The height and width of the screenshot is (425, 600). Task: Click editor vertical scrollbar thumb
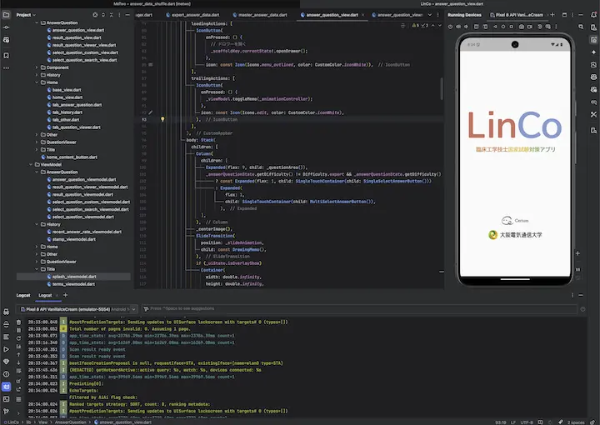click(x=441, y=88)
